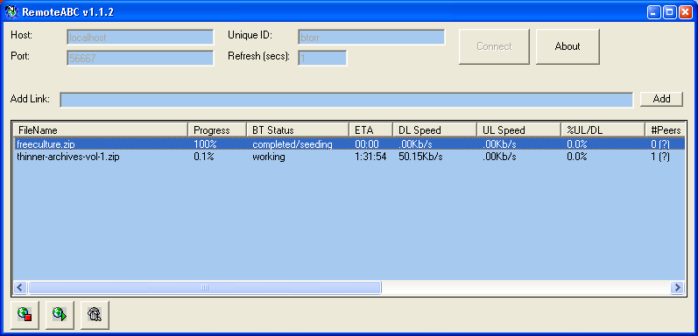Screen dimensions: 698x336
Task: Click the 0 (?) peers cell
Action: (x=660, y=143)
